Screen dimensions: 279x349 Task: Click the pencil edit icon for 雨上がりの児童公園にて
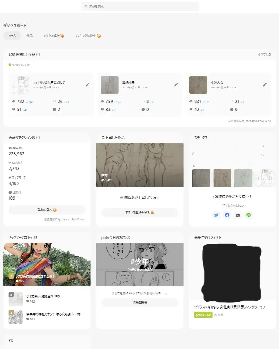coord(87,85)
